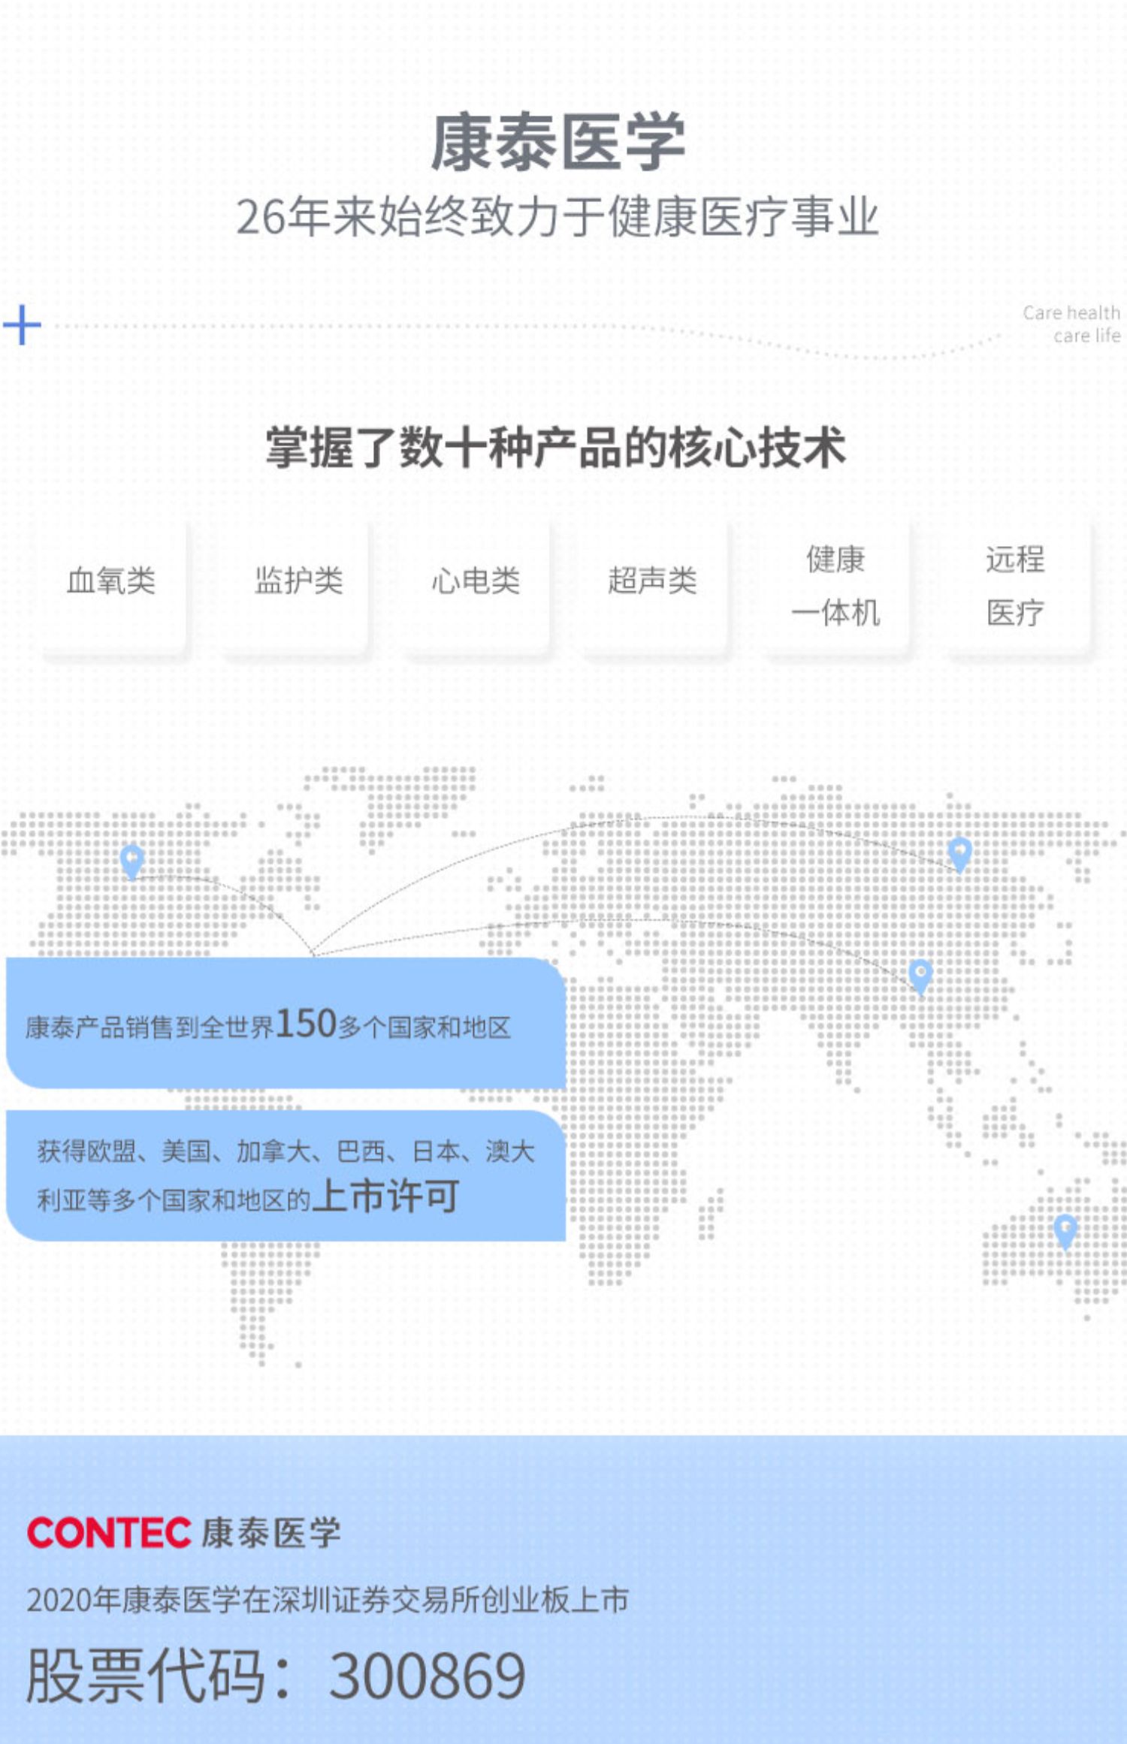Click the 'Care health care life' slogan
Screen dimensions: 1127x1744
click(1072, 324)
